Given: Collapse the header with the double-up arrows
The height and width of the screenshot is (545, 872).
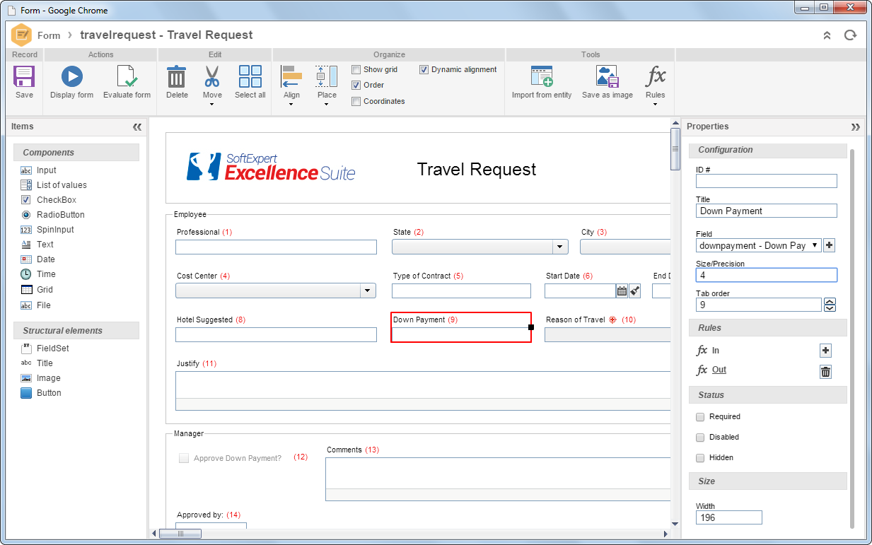Looking at the screenshot, I should click(x=827, y=35).
